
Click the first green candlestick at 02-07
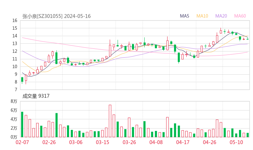pyautogui.click(x=22, y=80)
